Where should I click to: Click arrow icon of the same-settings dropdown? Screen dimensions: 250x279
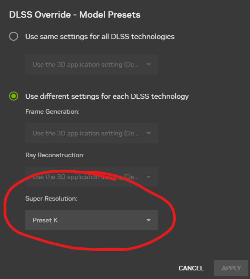point(149,64)
